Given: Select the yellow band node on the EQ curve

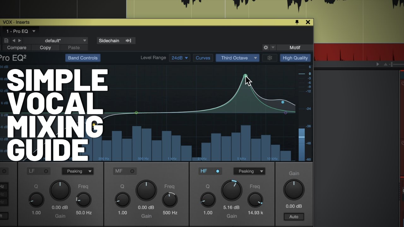Looking at the screenshot, I should (94, 125).
